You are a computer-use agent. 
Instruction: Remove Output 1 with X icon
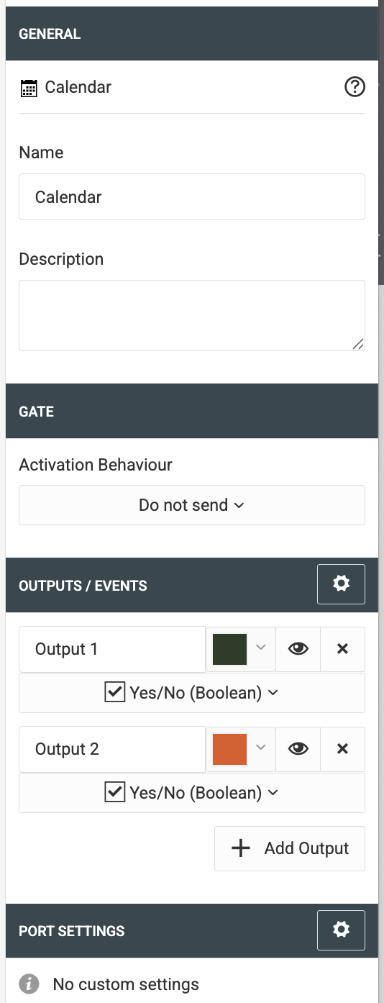pos(342,649)
